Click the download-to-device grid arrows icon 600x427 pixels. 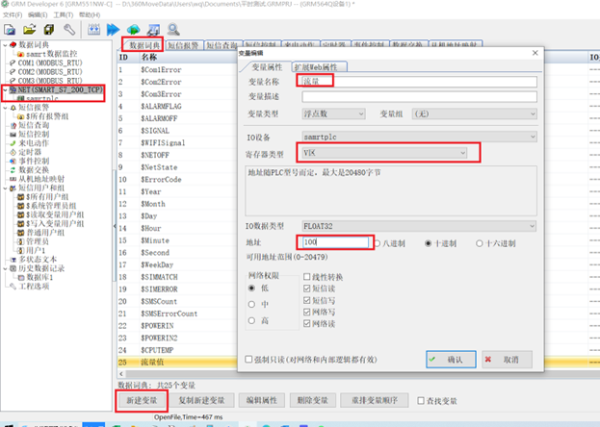(x=93, y=30)
